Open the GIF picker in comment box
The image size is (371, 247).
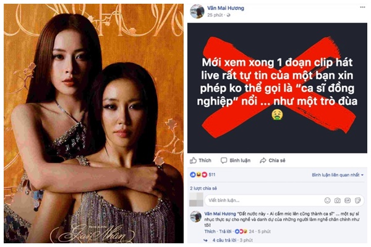coord(348,200)
